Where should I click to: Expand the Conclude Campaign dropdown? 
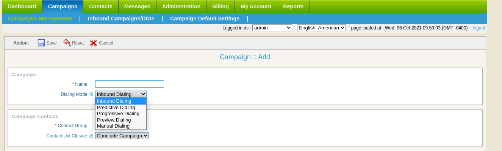click(122, 136)
